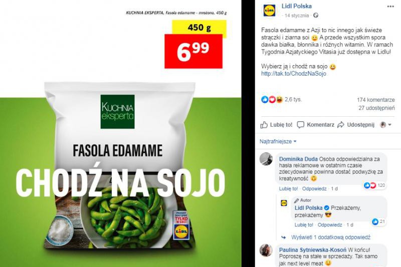Click the 14 stycznia post date
The image size is (401, 267).
click(x=297, y=16)
